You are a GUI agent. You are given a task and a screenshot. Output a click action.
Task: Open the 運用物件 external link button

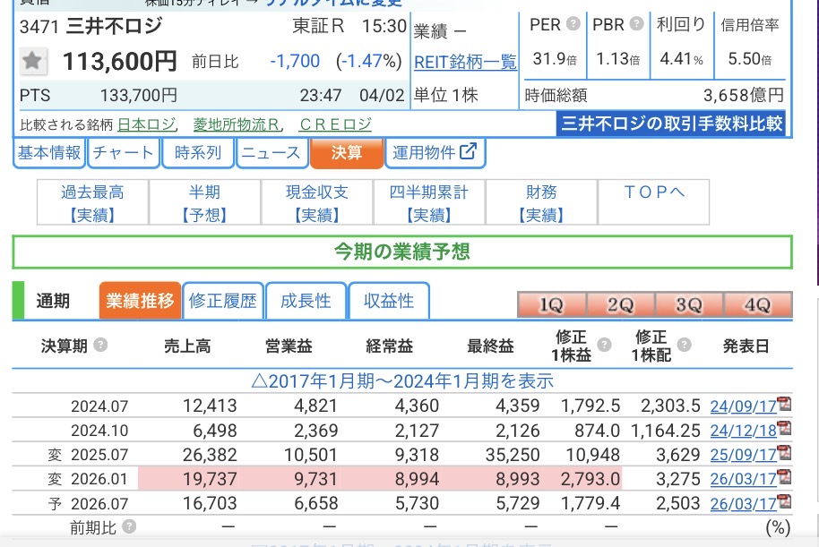[435, 153]
